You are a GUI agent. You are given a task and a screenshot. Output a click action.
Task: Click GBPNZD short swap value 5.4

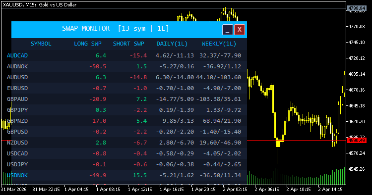click(142, 121)
